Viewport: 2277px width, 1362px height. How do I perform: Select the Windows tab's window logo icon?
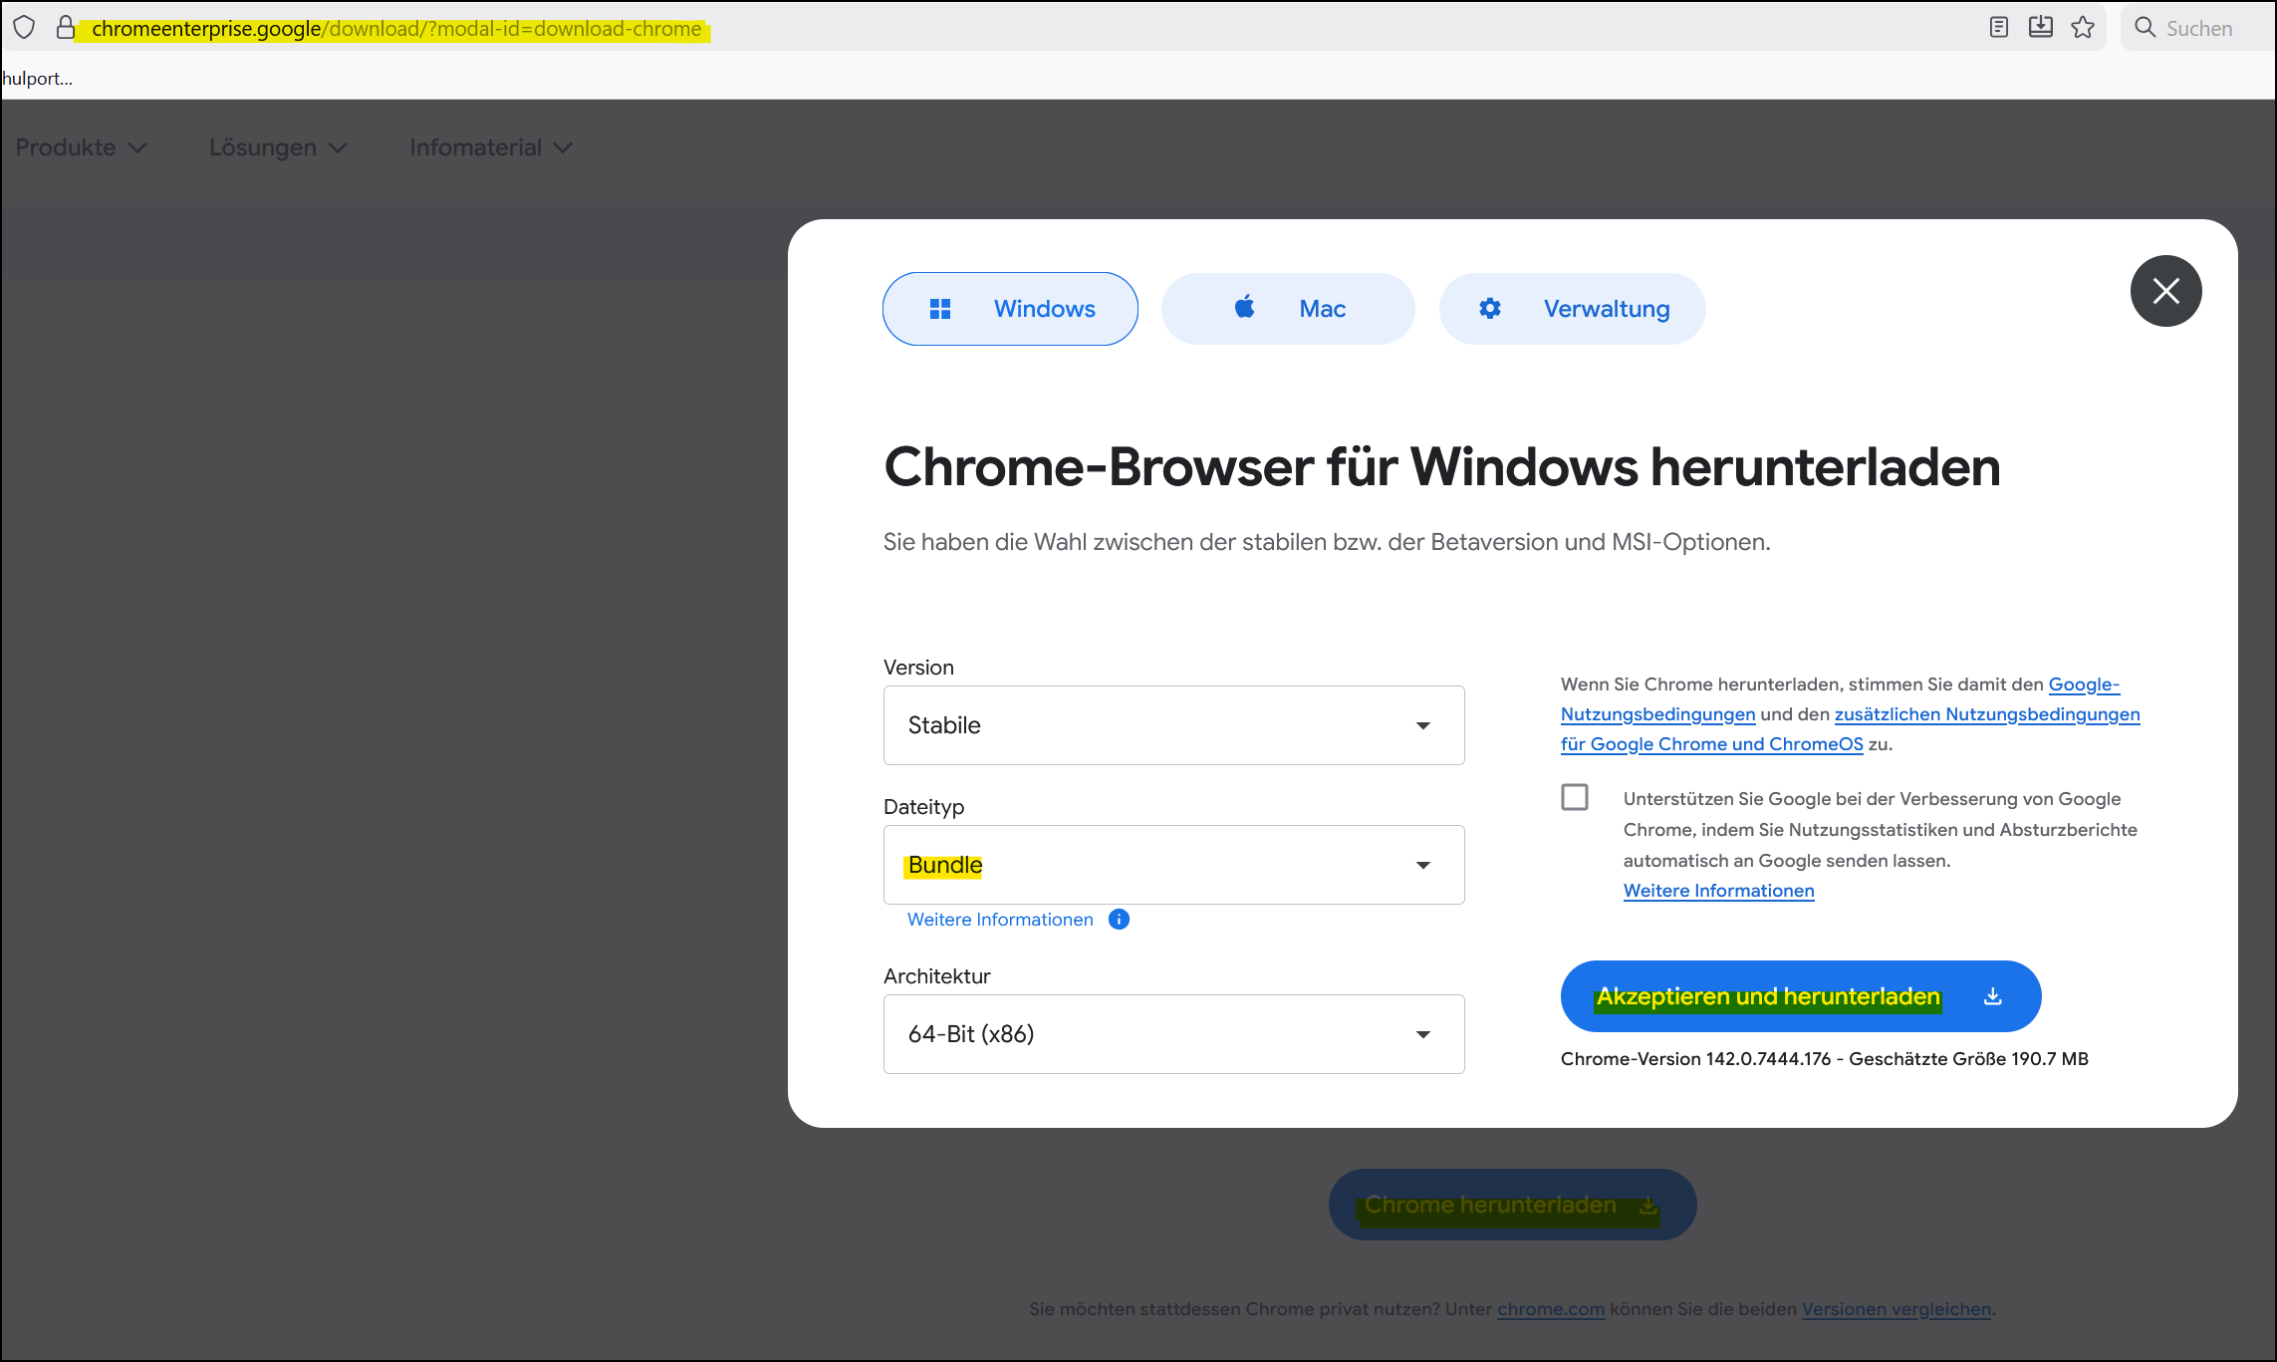click(940, 309)
